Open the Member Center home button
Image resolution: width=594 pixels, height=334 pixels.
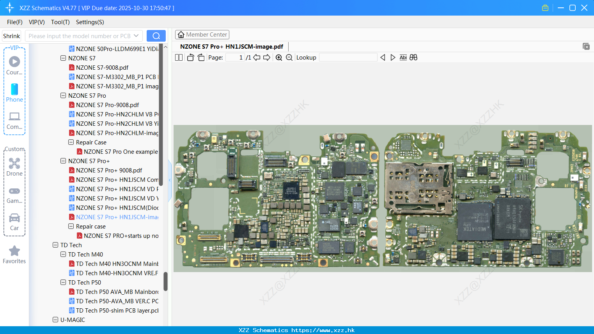202,35
